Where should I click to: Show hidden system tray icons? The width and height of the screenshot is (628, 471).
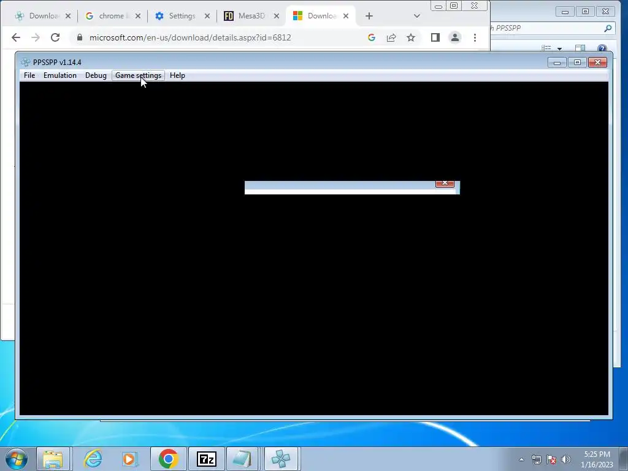(x=521, y=459)
